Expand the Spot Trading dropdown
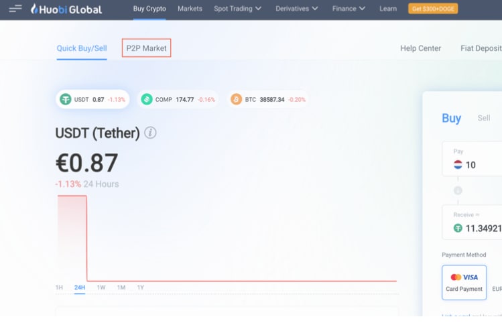The image size is (502, 323). point(237,9)
